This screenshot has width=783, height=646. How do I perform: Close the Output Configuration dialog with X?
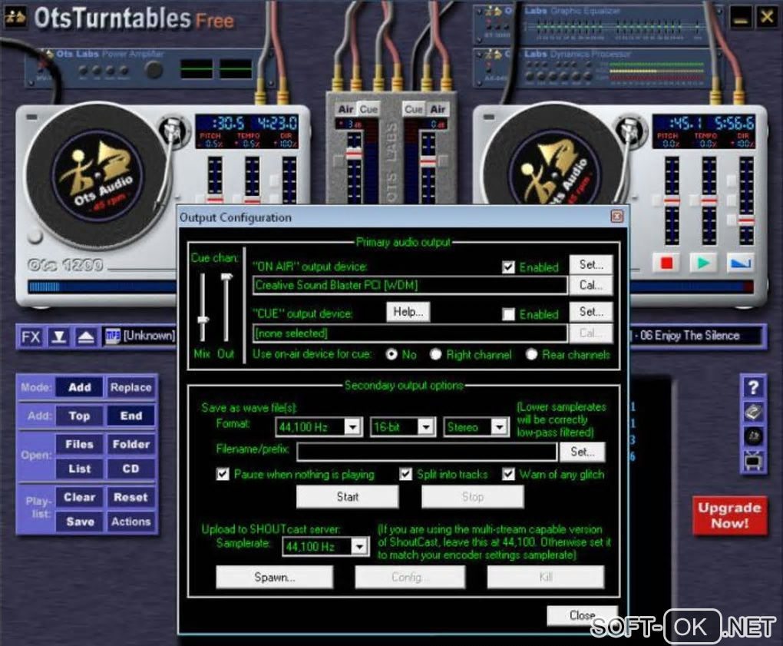click(617, 216)
